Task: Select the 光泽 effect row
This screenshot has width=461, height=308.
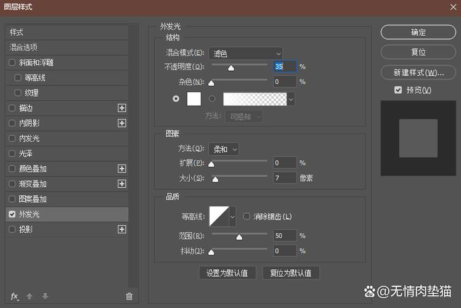Action: point(67,153)
